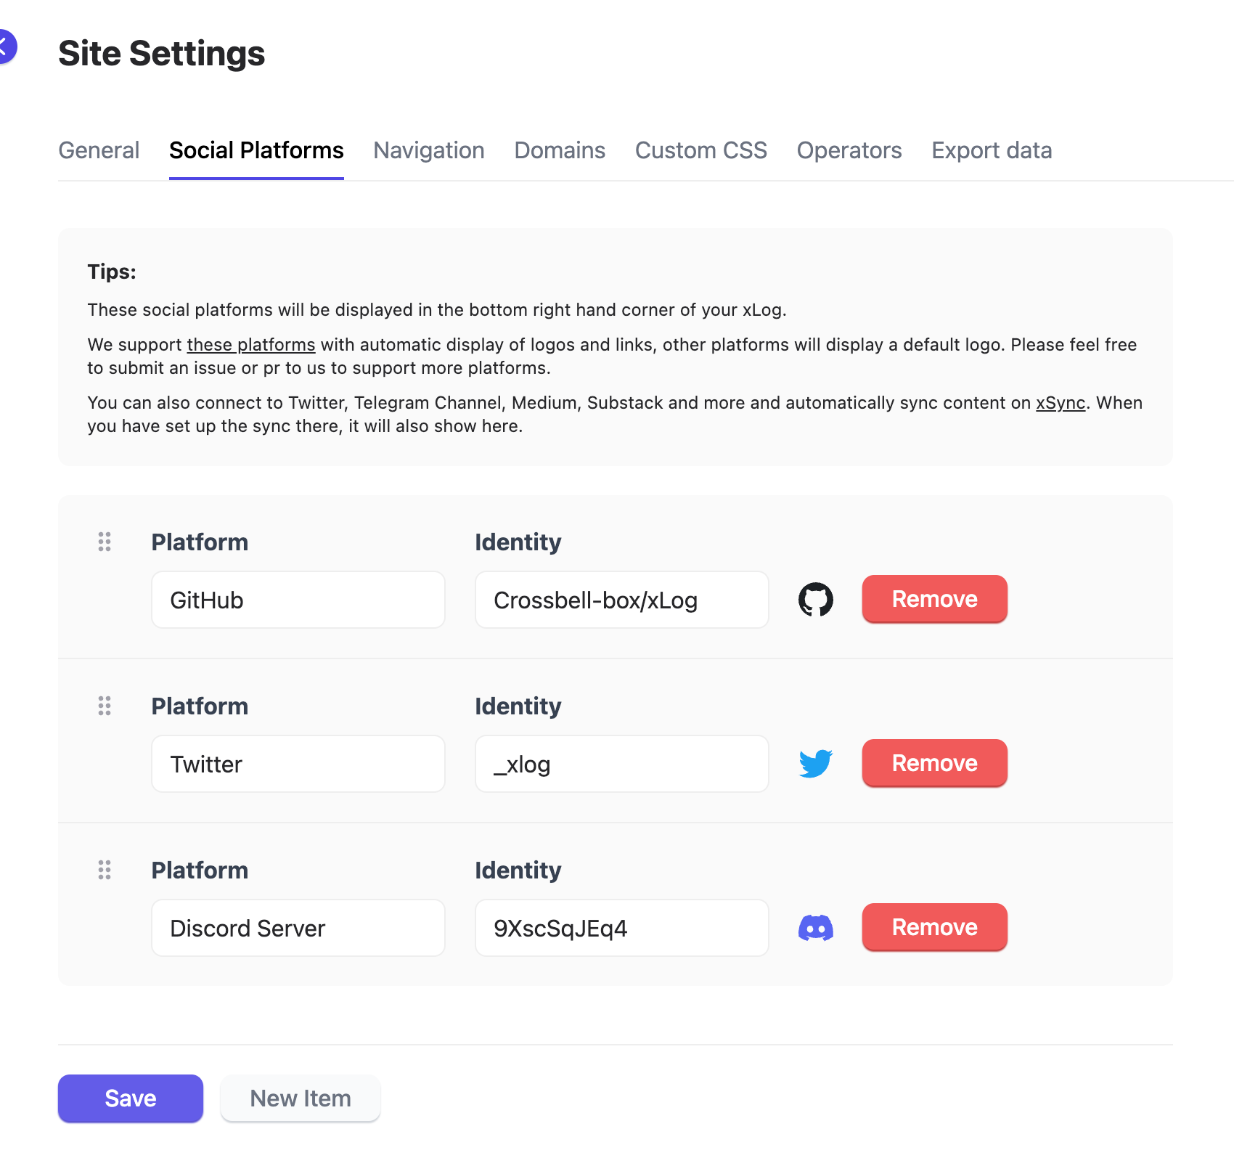Image resolution: width=1234 pixels, height=1150 pixels.
Task: Select the Operators tab
Action: click(849, 150)
